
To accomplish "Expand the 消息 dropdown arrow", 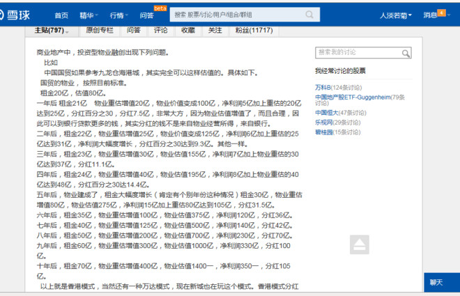I will (x=449, y=15).
